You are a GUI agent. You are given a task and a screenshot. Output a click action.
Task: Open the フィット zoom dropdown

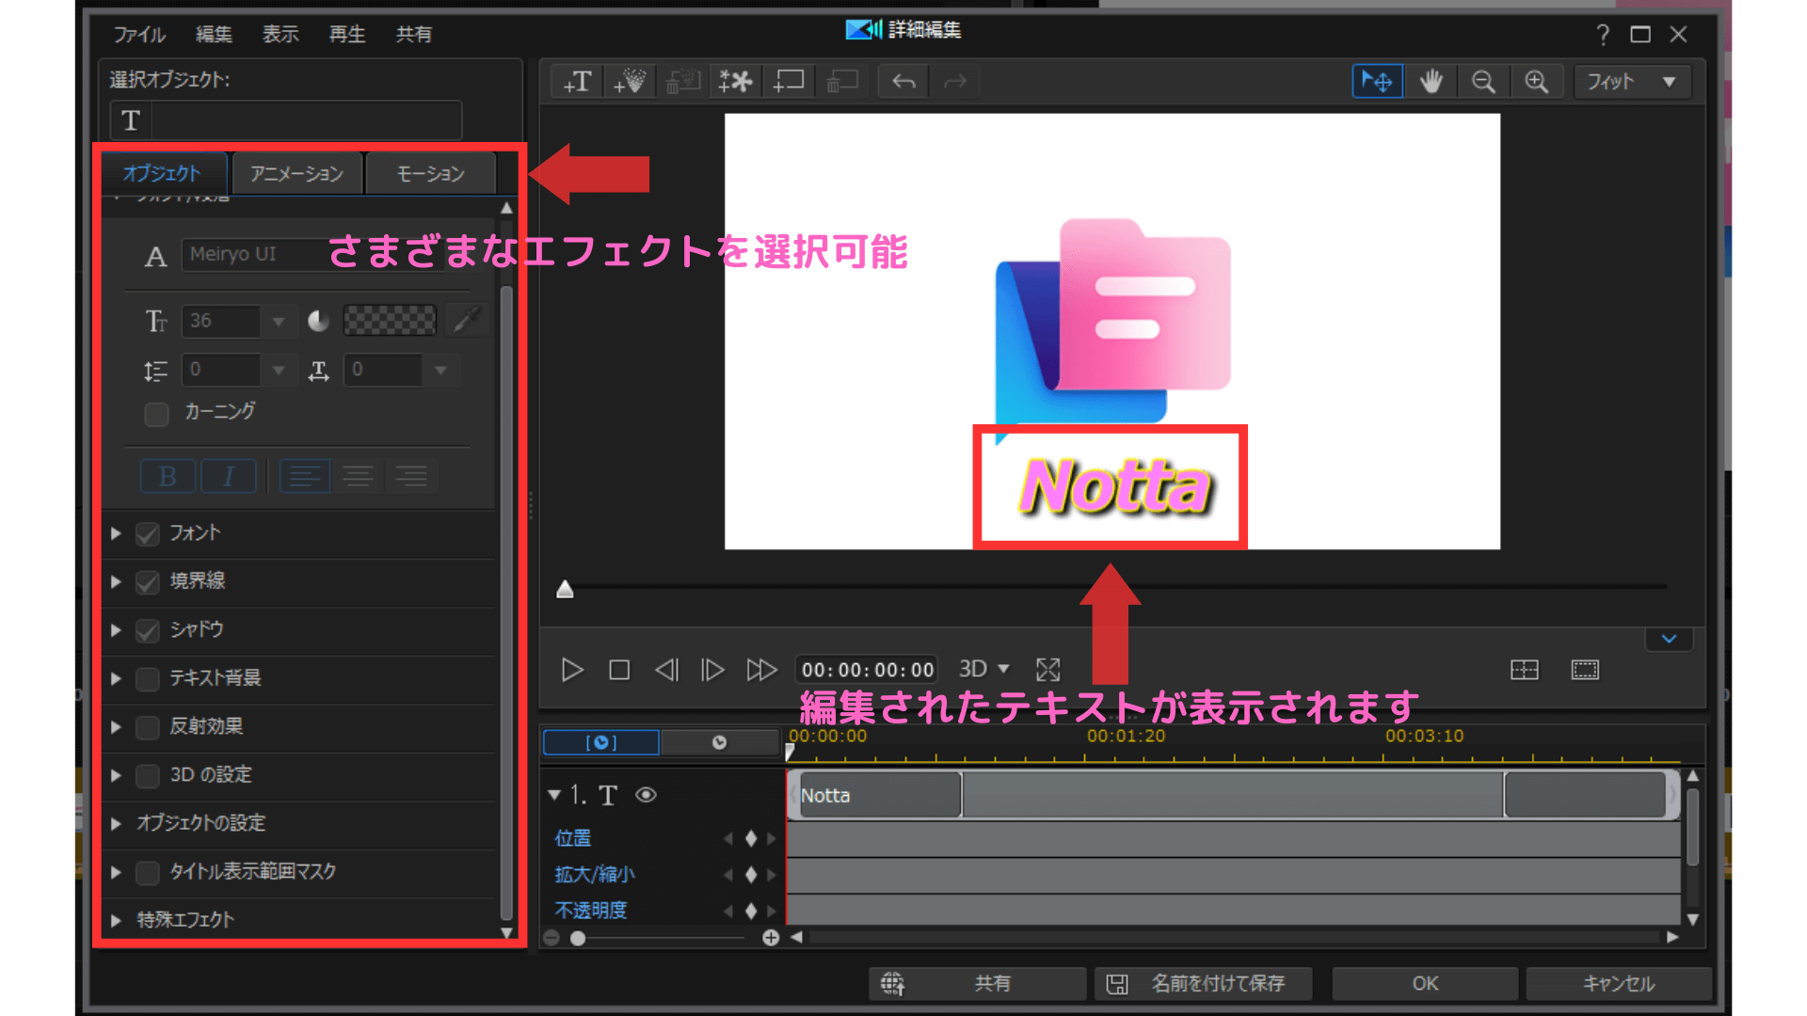(1634, 82)
